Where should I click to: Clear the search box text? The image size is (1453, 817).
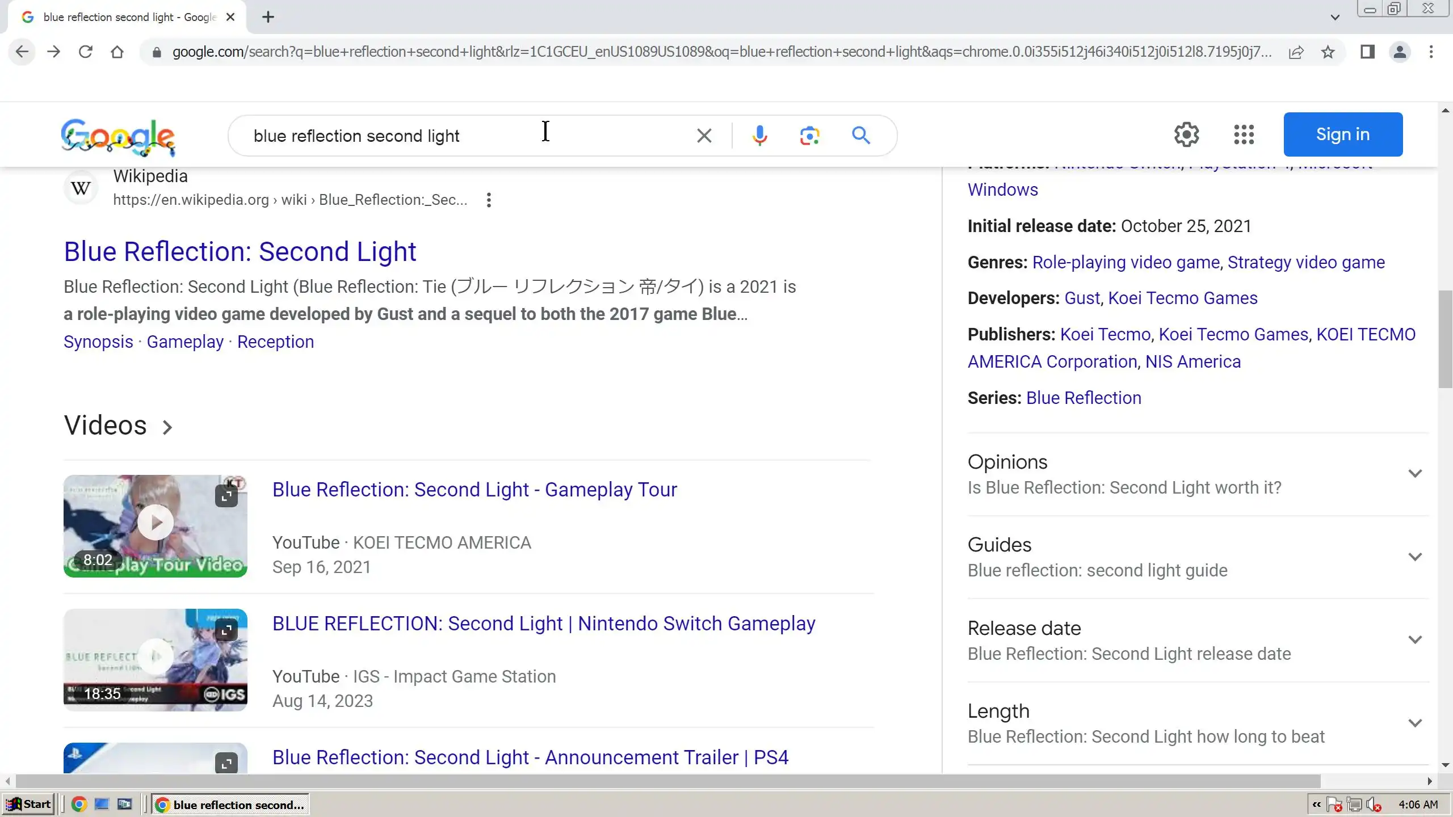(x=704, y=136)
